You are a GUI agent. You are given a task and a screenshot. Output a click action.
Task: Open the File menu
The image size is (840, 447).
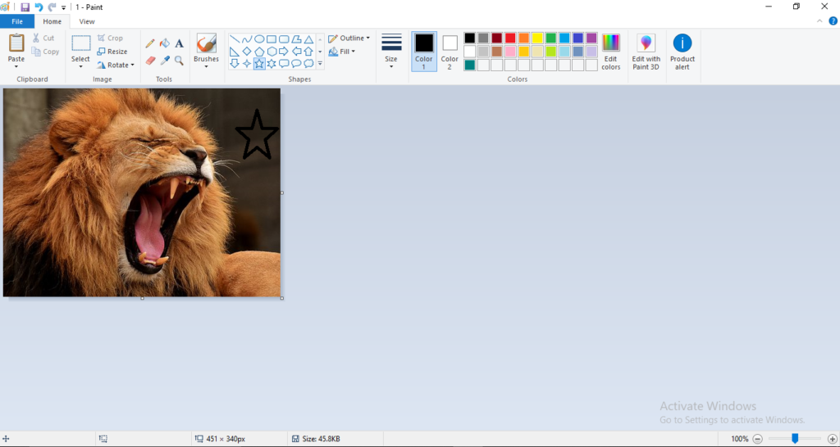coord(17,21)
